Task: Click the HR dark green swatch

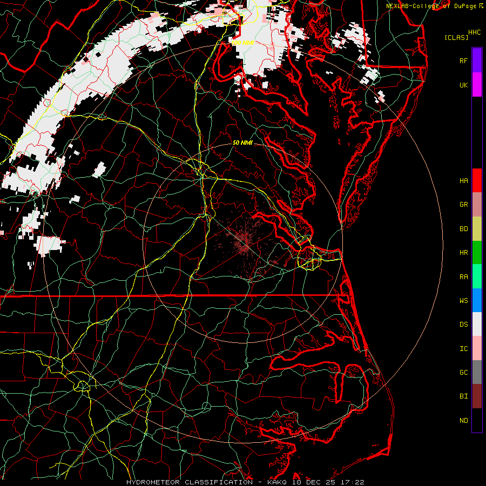Action: click(x=477, y=252)
